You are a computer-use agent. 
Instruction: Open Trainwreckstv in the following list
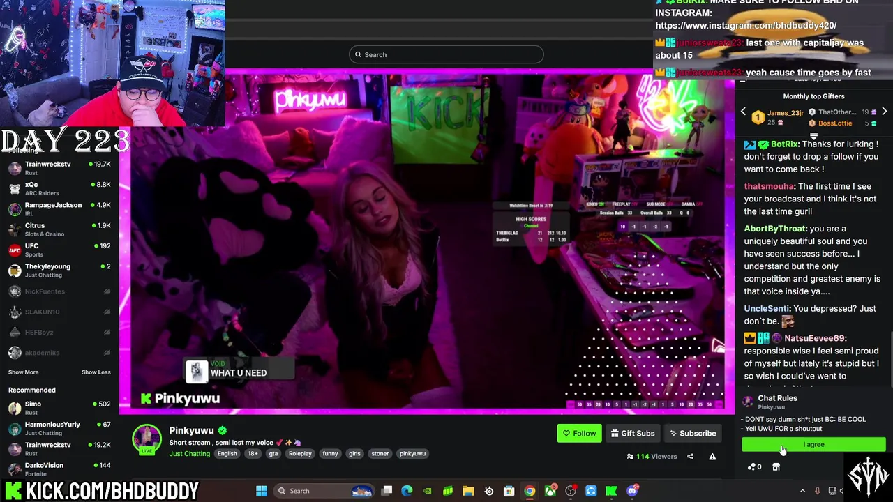point(59,168)
